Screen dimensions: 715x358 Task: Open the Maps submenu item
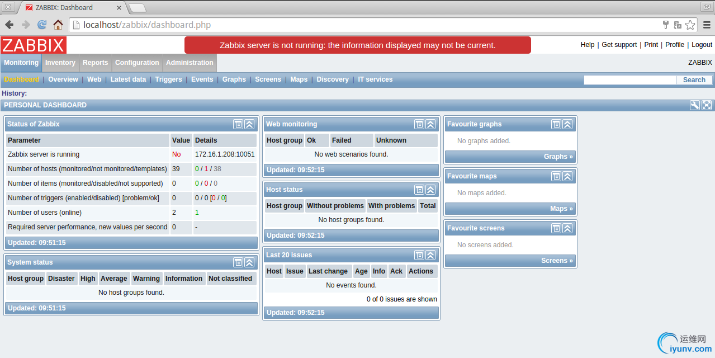pyautogui.click(x=299, y=79)
